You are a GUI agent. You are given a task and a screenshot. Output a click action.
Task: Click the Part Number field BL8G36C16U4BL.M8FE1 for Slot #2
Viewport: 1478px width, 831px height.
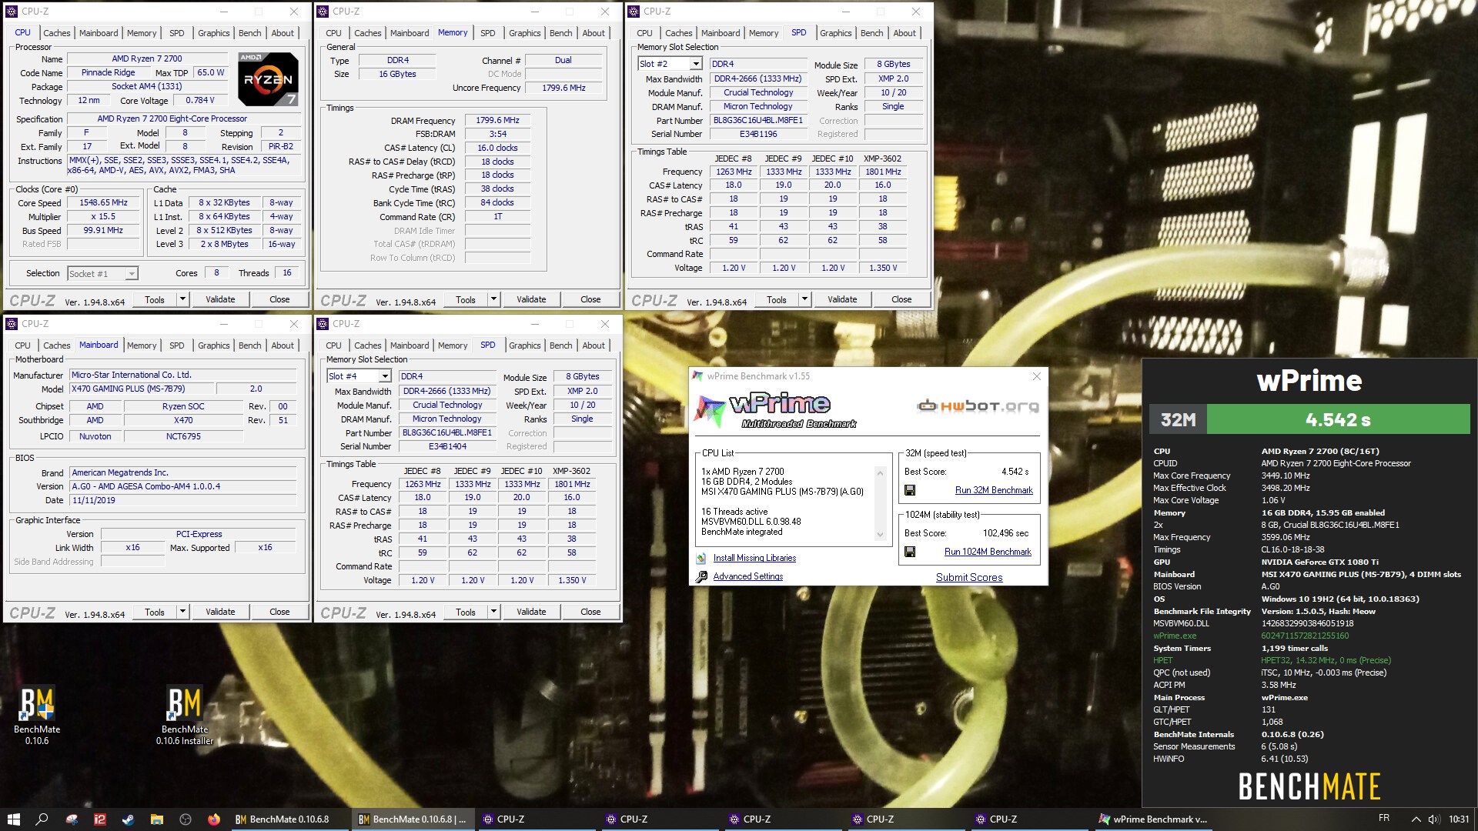pos(757,120)
